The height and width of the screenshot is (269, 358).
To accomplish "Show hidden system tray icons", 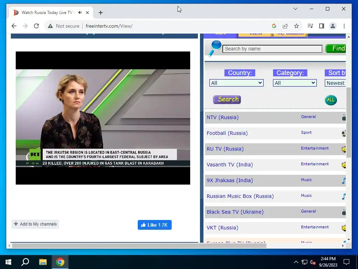I will click(x=296, y=262).
